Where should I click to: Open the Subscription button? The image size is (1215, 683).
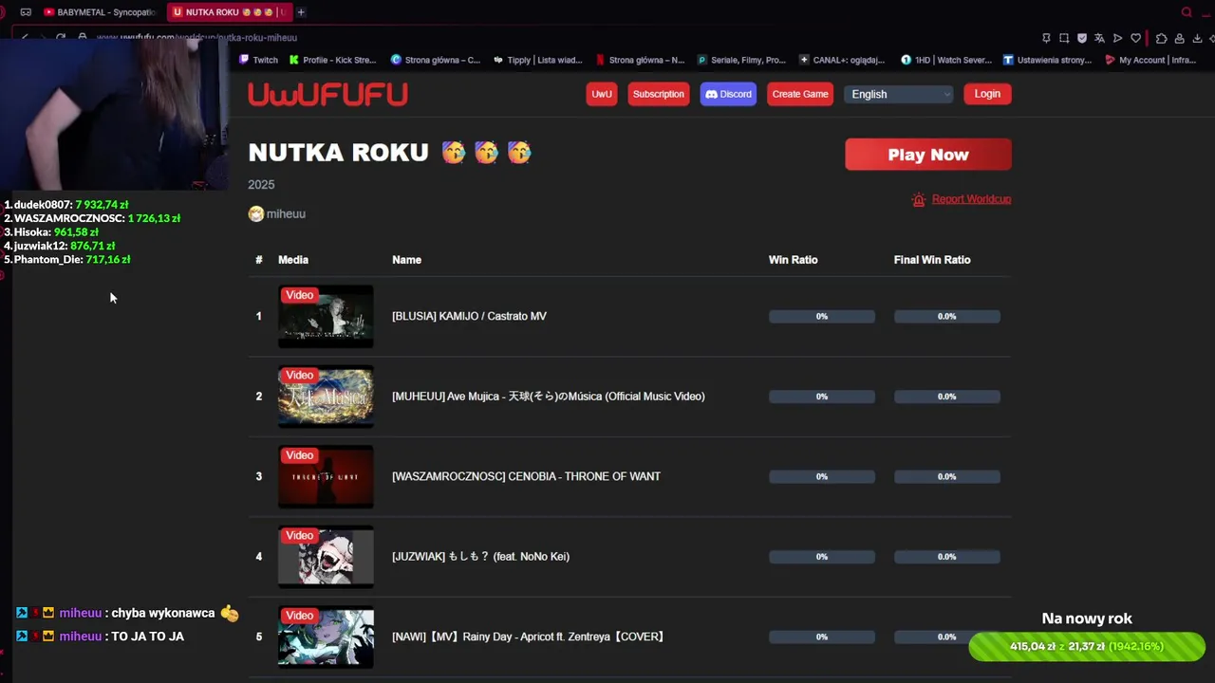[x=658, y=94]
